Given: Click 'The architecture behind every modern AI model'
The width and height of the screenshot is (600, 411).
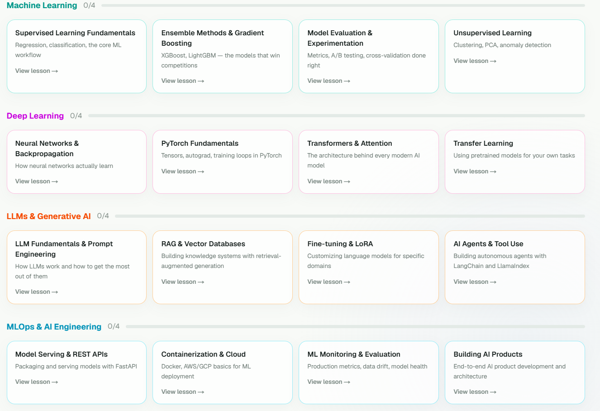Looking at the screenshot, I should click(364, 161).
